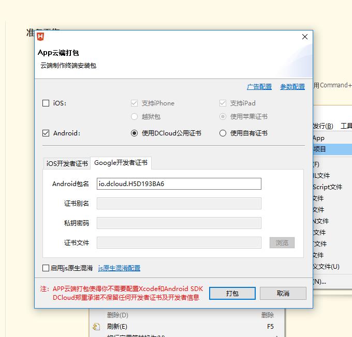Toggle the 支持iPhone checkbox
The image size is (352, 337).
134,103
